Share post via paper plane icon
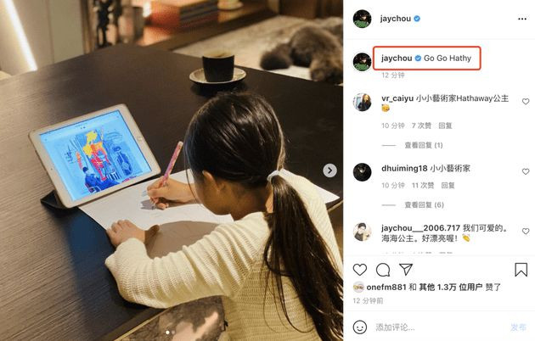This screenshot has height=341, width=535. click(406, 269)
